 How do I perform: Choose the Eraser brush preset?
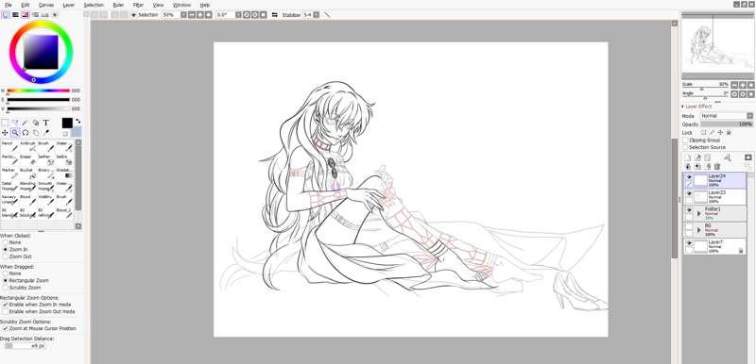tap(28, 159)
